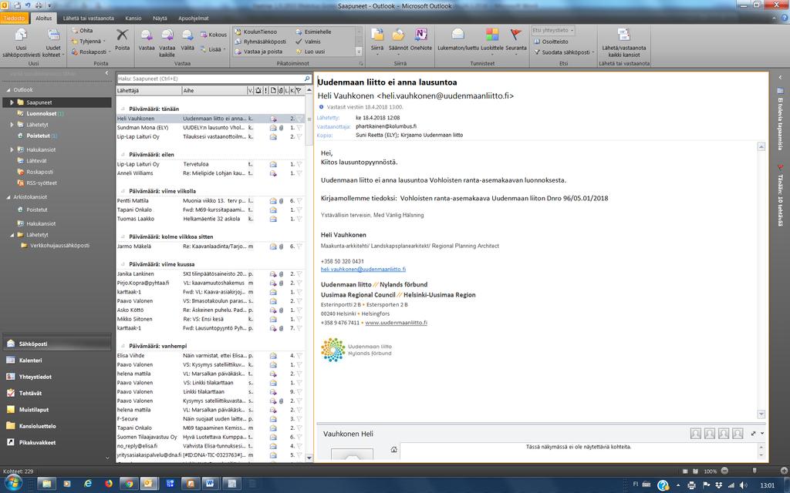Click the Haku: Saapuneet search field
The height and width of the screenshot is (493, 790).
click(x=210, y=79)
